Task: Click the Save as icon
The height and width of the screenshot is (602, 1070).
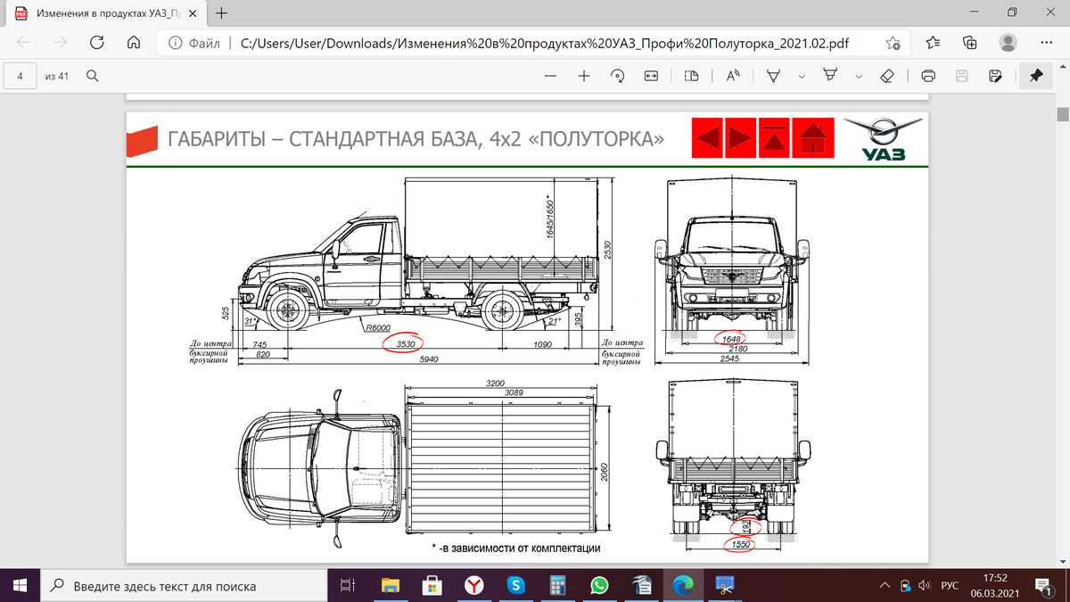Action: coord(995,77)
